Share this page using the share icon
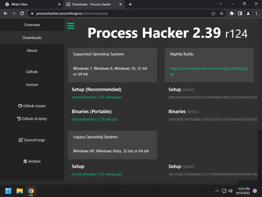This screenshot has height=197, width=262. [x=213, y=13]
